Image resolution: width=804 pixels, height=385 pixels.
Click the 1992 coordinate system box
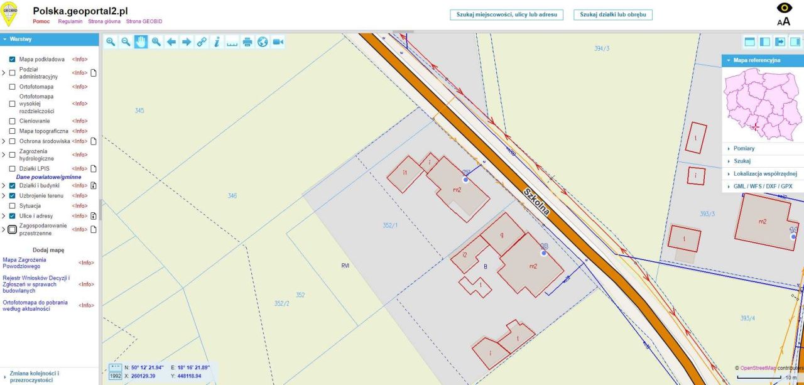coord(115,376)
